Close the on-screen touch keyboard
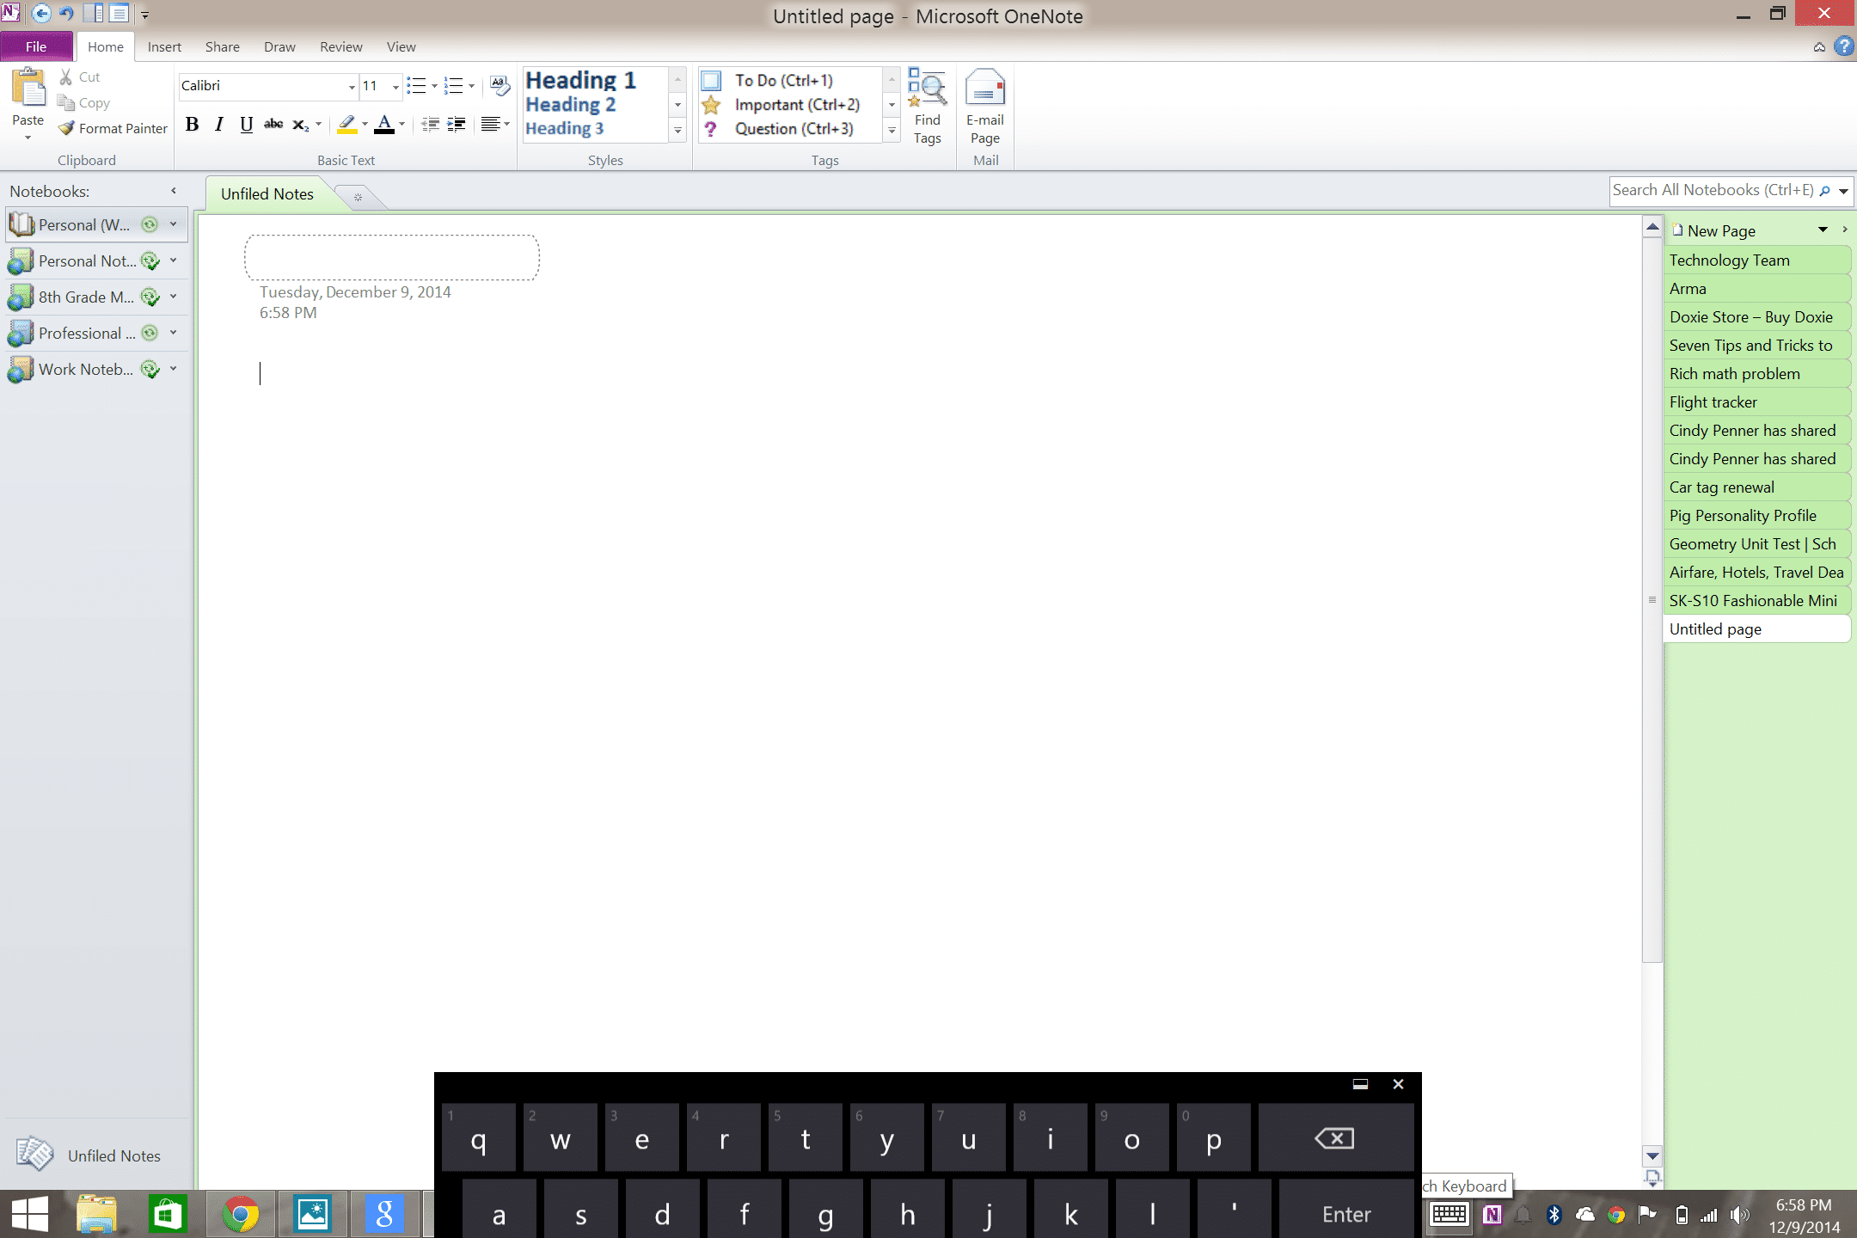 point(1398,1084)
